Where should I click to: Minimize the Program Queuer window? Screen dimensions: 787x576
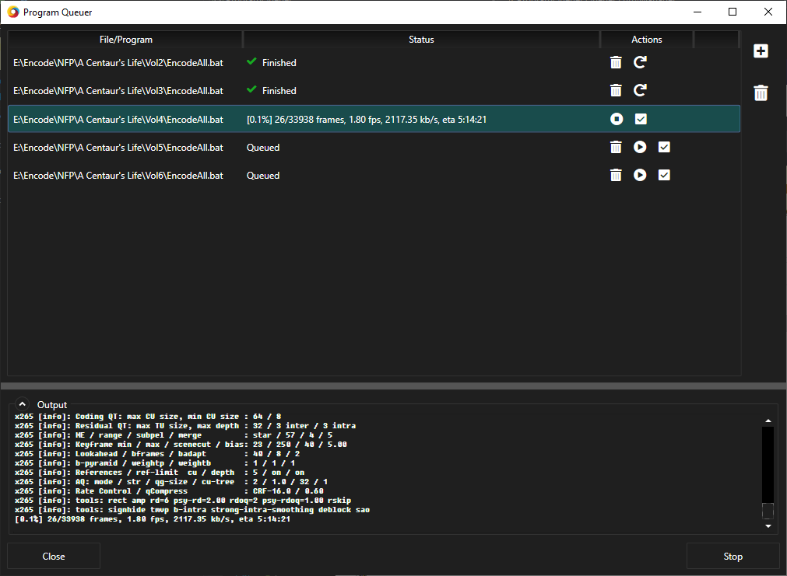[x=697, y=12]
